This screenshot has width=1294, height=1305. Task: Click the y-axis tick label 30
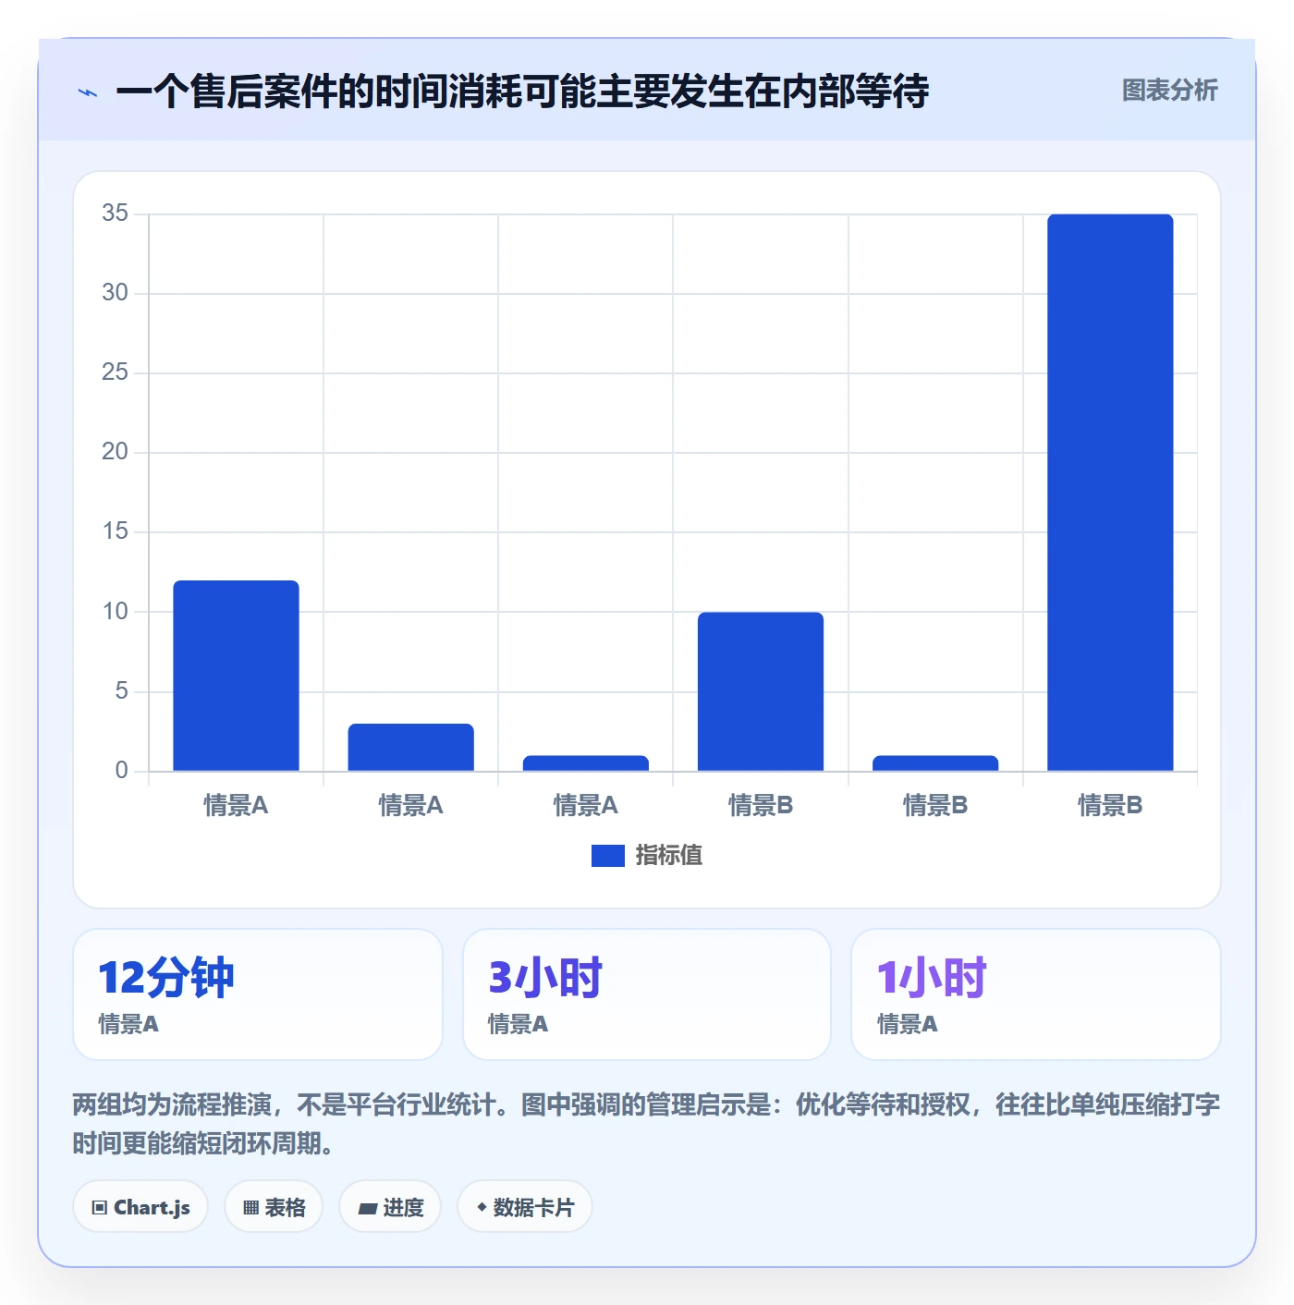point(116,293)
